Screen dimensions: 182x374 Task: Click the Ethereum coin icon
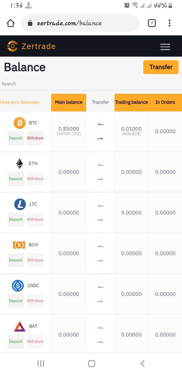19,164
